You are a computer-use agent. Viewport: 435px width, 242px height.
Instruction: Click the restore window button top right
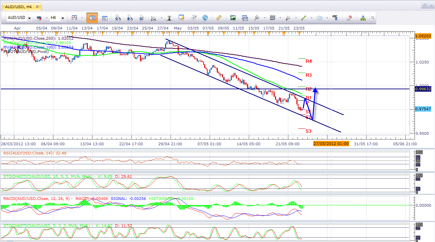[424, 5]
